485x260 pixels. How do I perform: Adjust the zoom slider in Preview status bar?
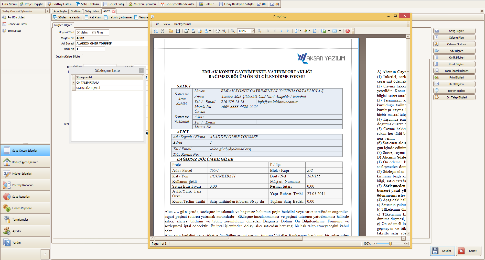(x=390, y=244)
